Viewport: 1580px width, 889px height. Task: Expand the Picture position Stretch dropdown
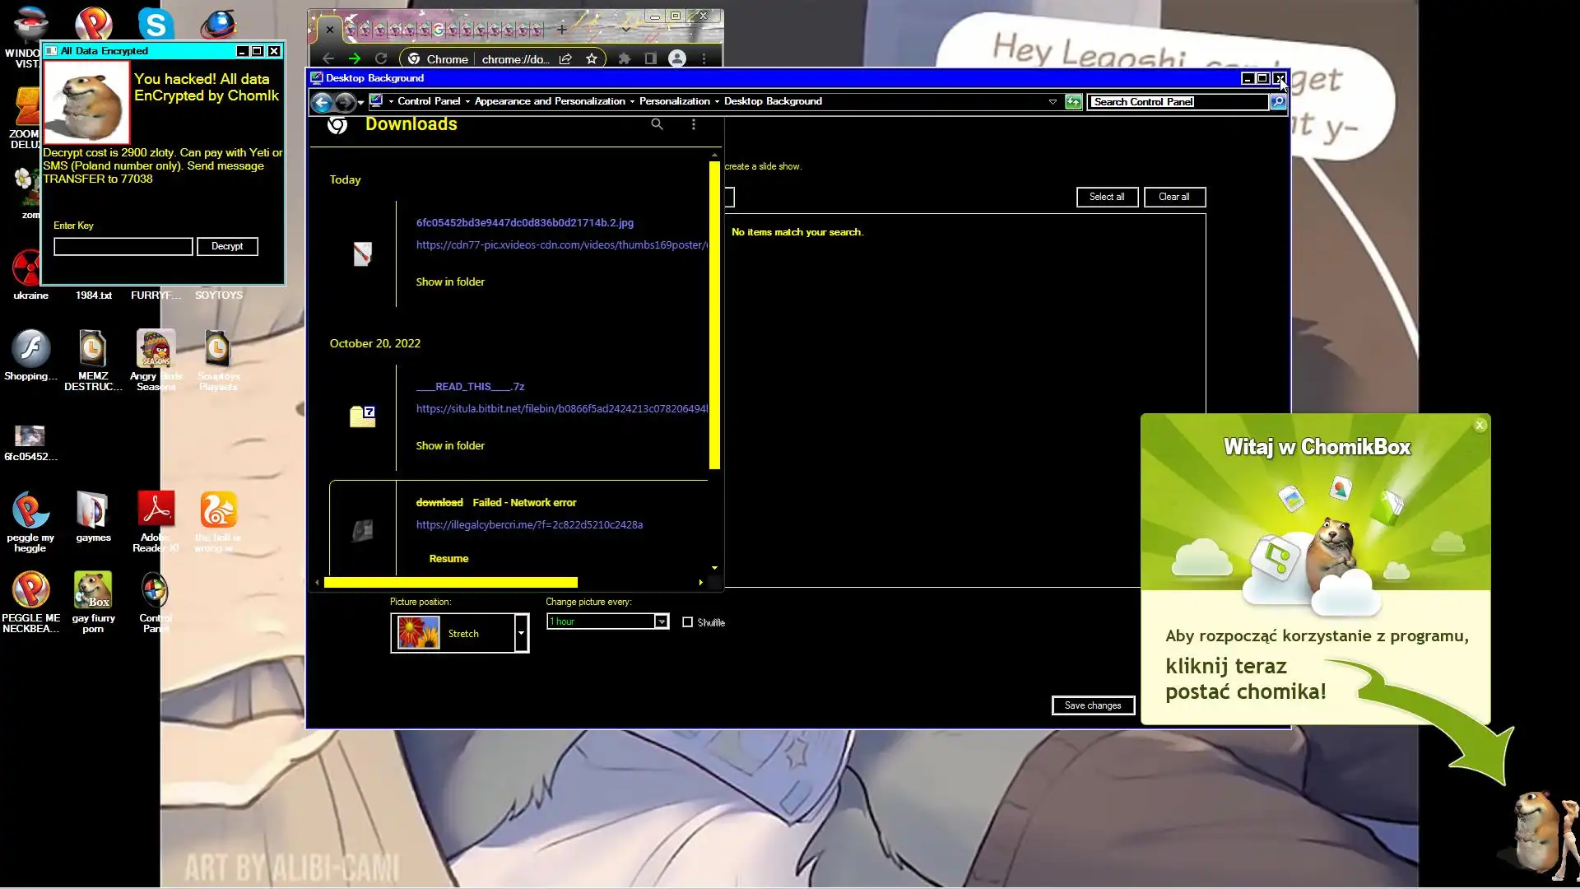point(521,633)
